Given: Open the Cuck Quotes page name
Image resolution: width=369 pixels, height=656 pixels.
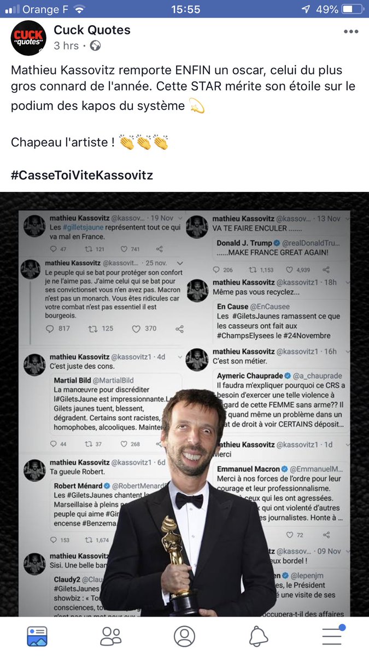Looking at the screenshot, I should [x=92, y=30].
